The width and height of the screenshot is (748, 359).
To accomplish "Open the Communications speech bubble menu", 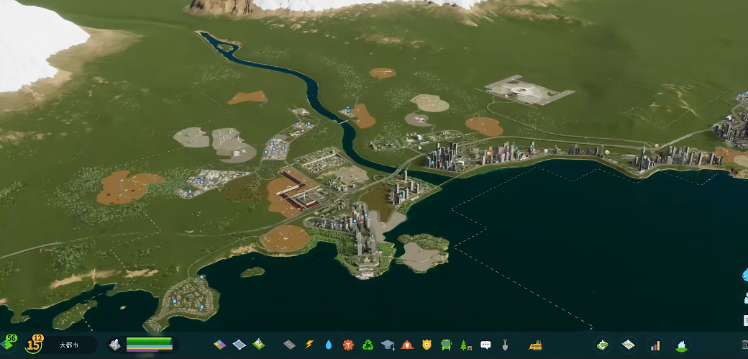I will tap(485, 345).
